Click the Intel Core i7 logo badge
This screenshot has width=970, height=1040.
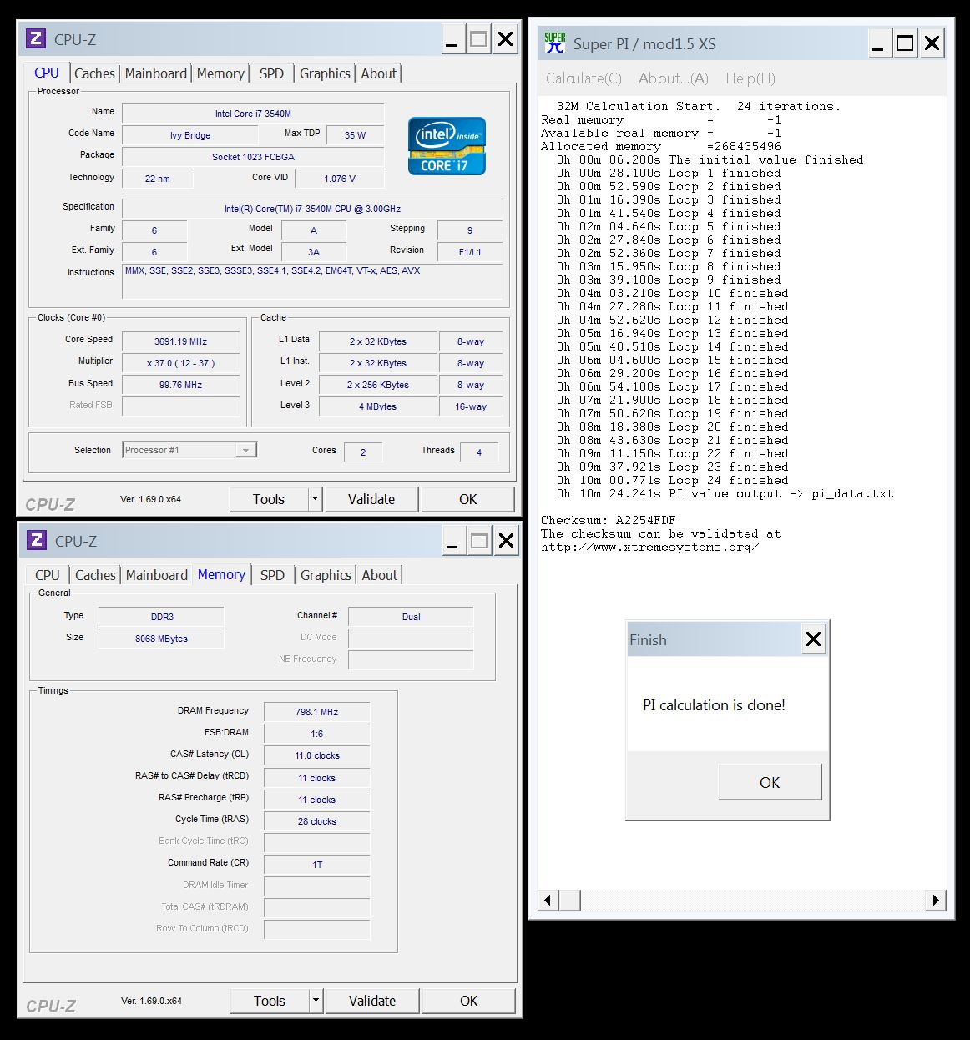pyautogui.click(x=447, y=146)
